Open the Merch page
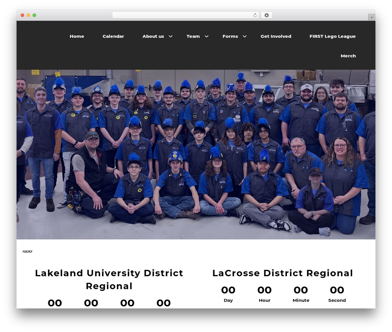This screenshot has width=392, height=332. coord(348,56)
